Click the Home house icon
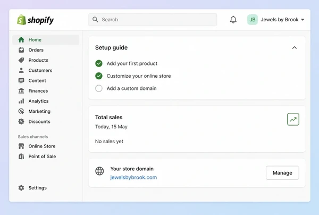 pyautogui.click(x=21, y=40)
